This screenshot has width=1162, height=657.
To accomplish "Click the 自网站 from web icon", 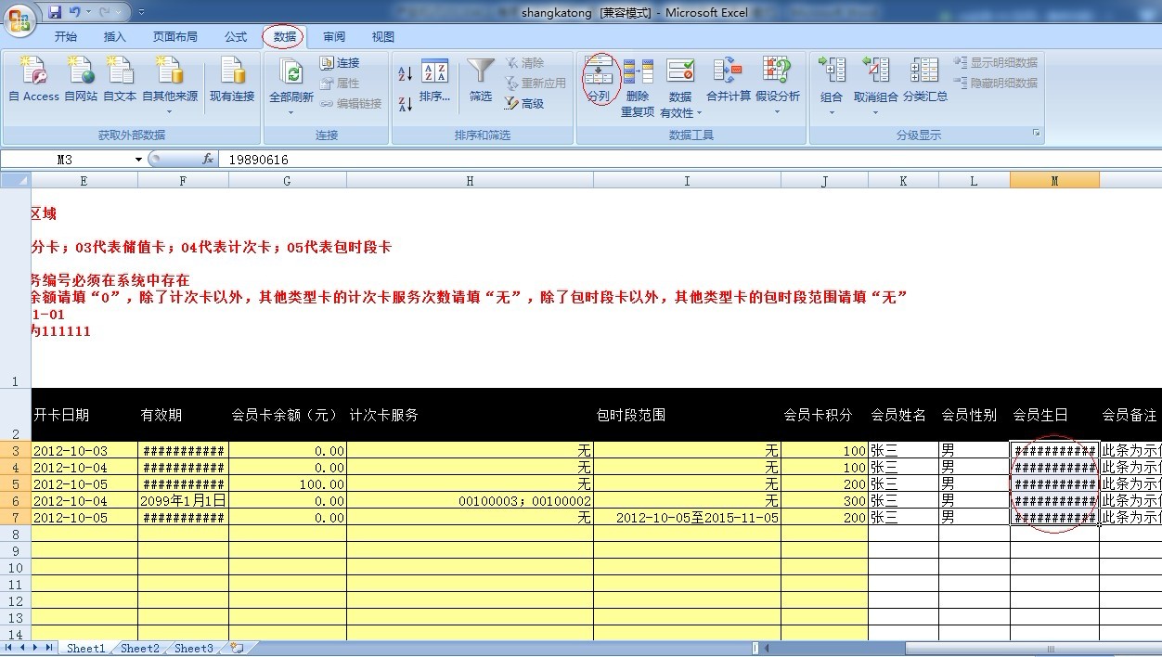I will click(81, 72).
